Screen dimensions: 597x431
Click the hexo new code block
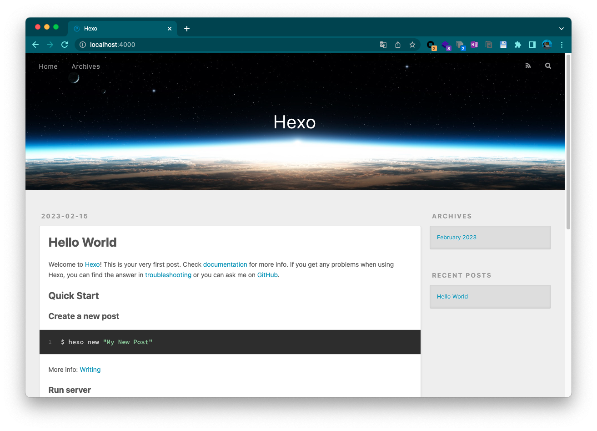pyautogui.click(x=230, y=342)
